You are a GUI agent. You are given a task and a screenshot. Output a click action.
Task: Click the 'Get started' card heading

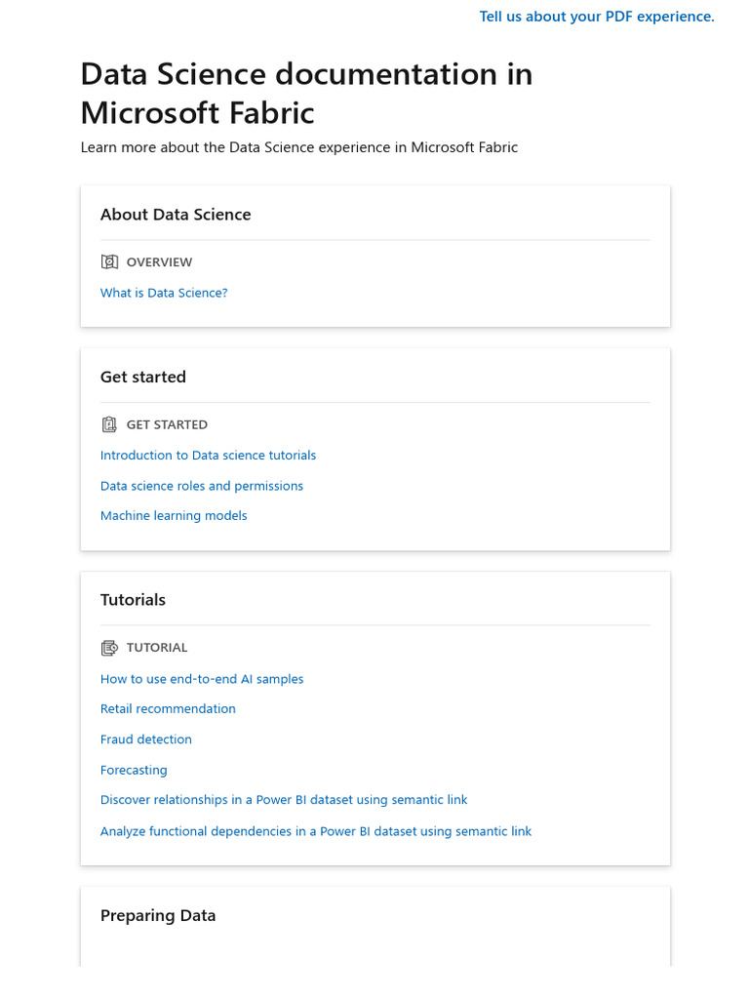[x=143, y=378]
